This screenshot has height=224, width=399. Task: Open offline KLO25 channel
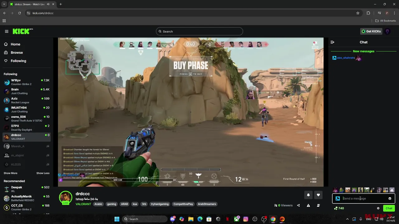point(27,164)
